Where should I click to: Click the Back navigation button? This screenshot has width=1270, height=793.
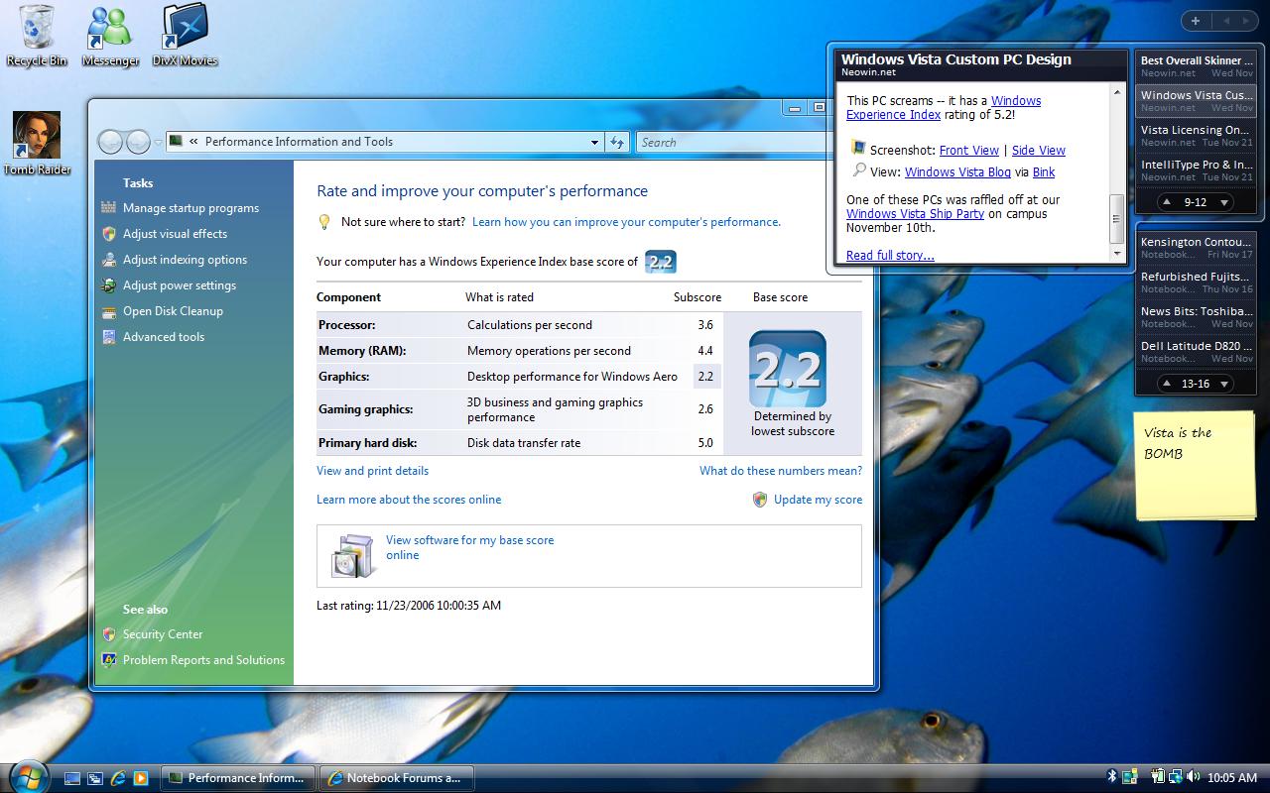pos(110,142)
